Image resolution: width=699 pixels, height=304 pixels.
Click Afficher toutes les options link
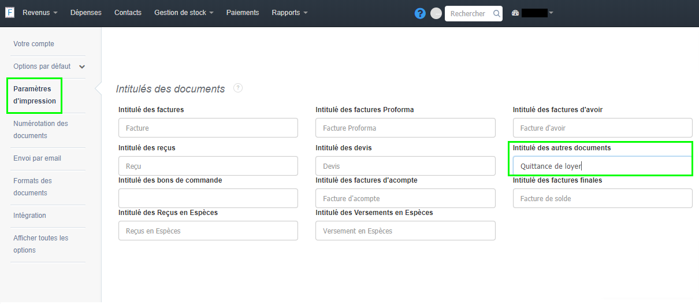(40, 244)
